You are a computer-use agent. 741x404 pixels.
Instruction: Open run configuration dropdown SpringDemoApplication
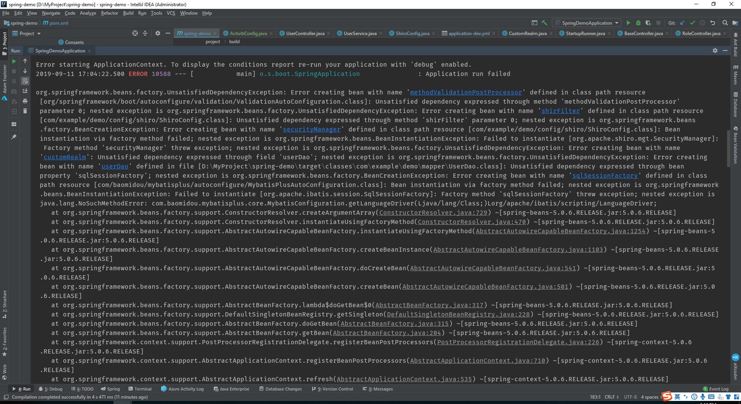(x=587, y=23)
